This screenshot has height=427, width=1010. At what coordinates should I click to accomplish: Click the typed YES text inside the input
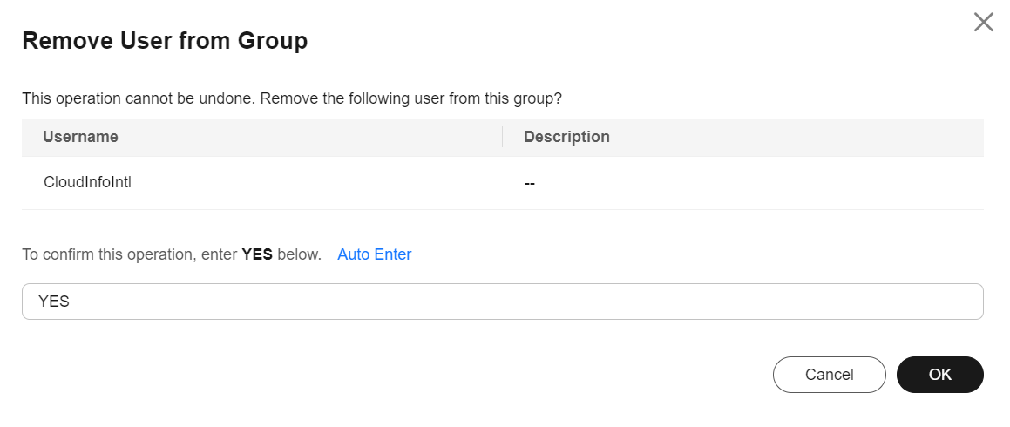(x=54, y=302)
